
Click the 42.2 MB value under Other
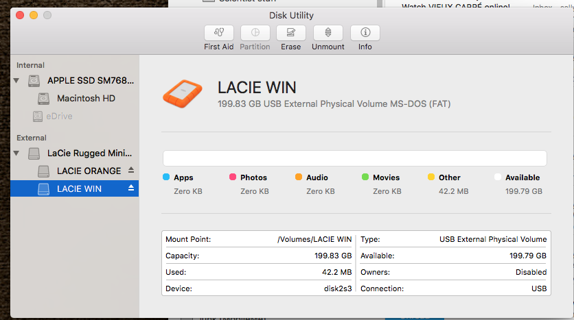coord(454,191)
